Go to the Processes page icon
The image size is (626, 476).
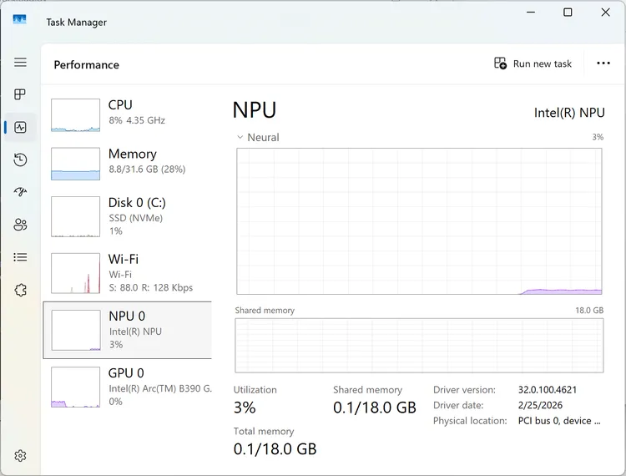click(x=20, y=94)
